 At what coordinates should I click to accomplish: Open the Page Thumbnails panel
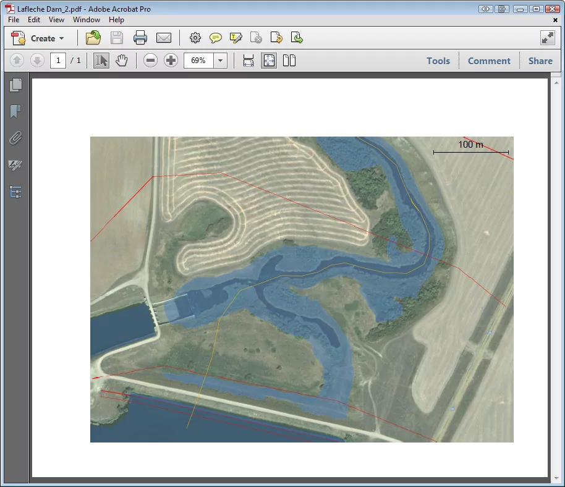[16, 86]
